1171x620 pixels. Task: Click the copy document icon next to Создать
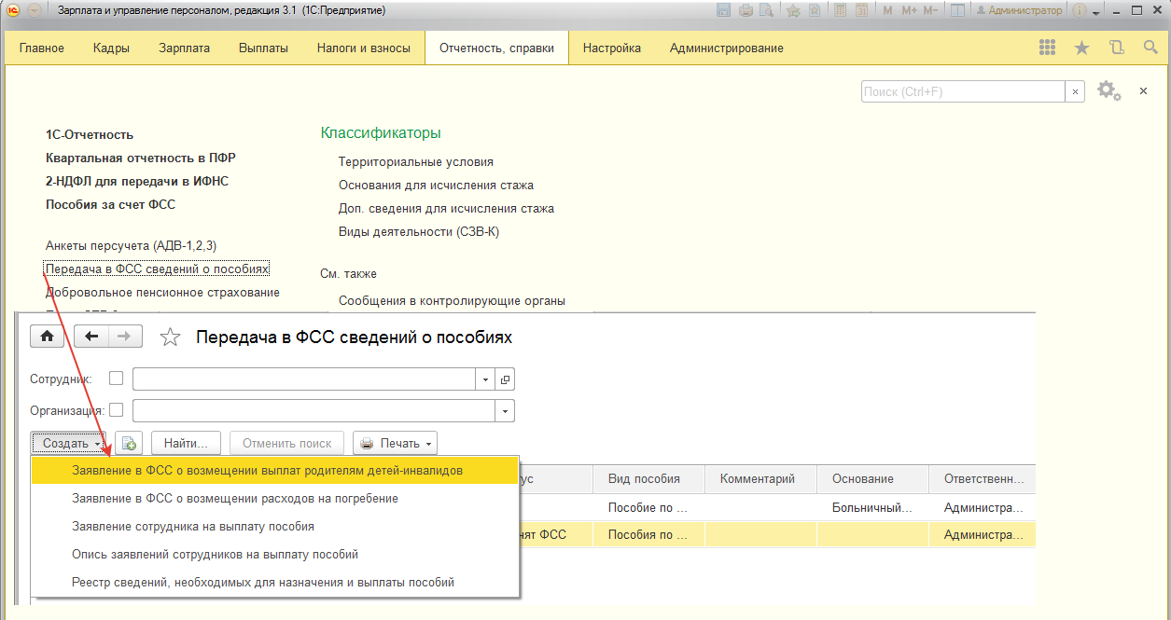tap(129, 444)
